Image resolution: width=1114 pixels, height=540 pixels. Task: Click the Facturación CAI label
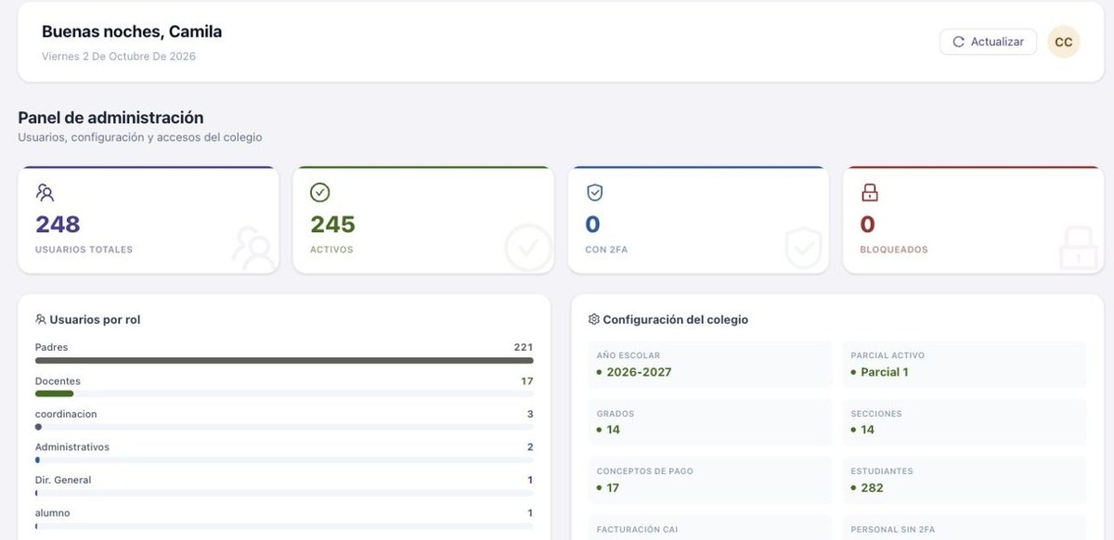tap(637, 529)
